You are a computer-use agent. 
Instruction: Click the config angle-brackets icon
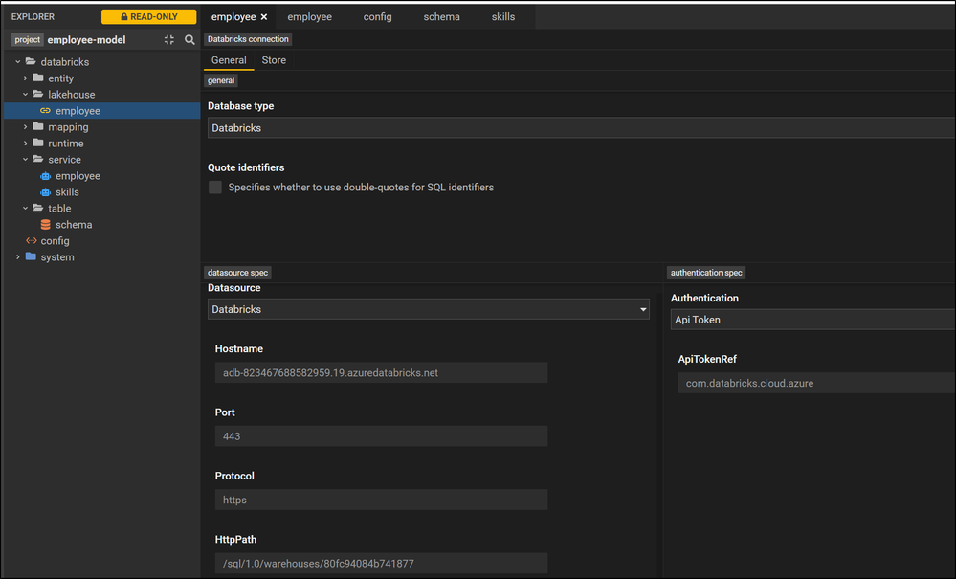(31, 241)
